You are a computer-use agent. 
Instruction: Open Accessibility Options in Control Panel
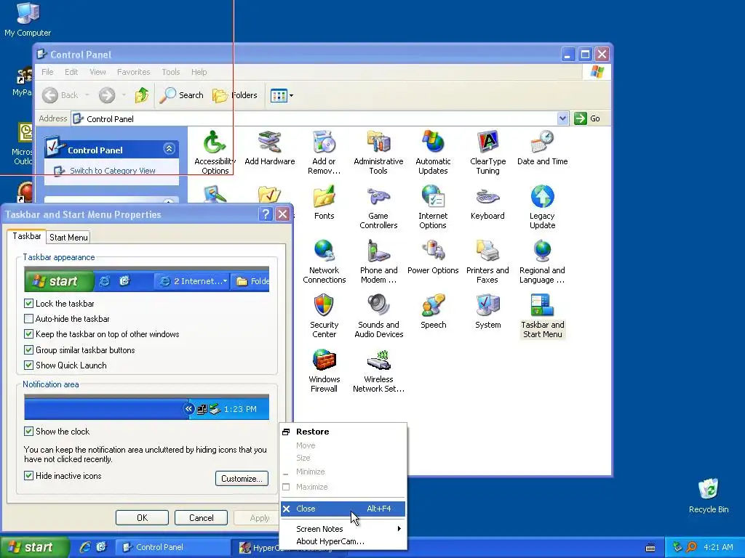[215, 152]
